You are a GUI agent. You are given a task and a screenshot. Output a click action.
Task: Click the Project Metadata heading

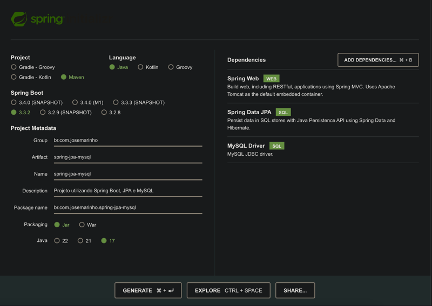[33, 128]
